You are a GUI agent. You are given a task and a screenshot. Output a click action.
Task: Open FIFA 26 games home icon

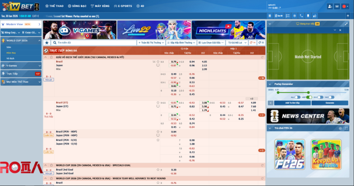point(340,128)
